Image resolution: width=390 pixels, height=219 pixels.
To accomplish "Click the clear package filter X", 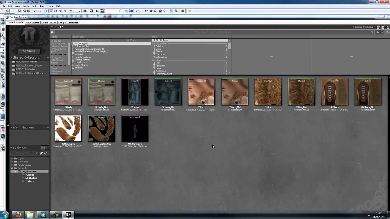I will [37, 153].
